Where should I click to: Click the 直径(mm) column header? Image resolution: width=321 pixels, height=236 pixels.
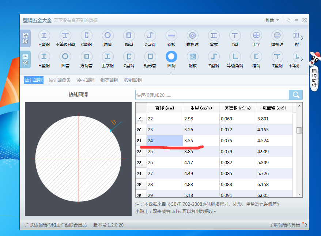pos(165,108)
